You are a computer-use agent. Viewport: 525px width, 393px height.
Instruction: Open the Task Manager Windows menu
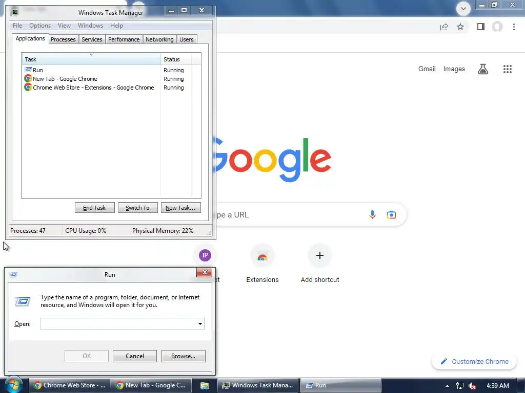[x=90, y=26]
